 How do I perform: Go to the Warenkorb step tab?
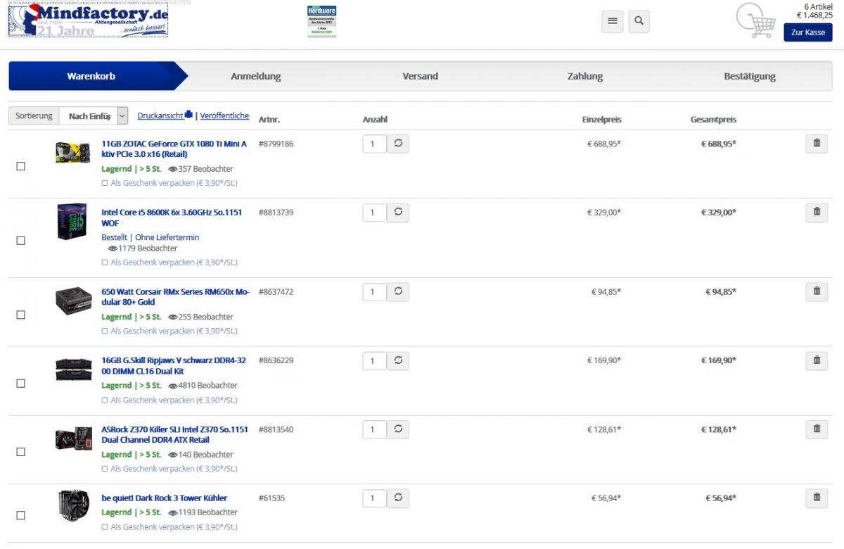click(91, 76)
